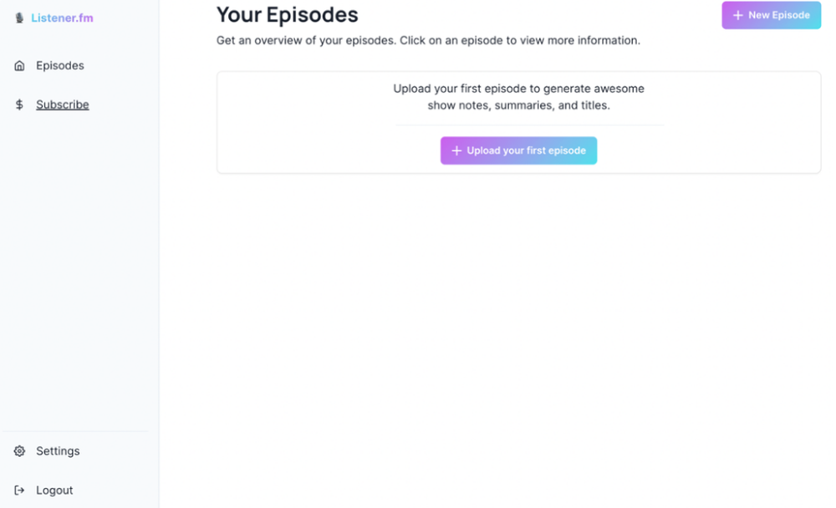836x508 pixels.
Task: Create a New Episode with the top button
Action: (x=771, y=15)
